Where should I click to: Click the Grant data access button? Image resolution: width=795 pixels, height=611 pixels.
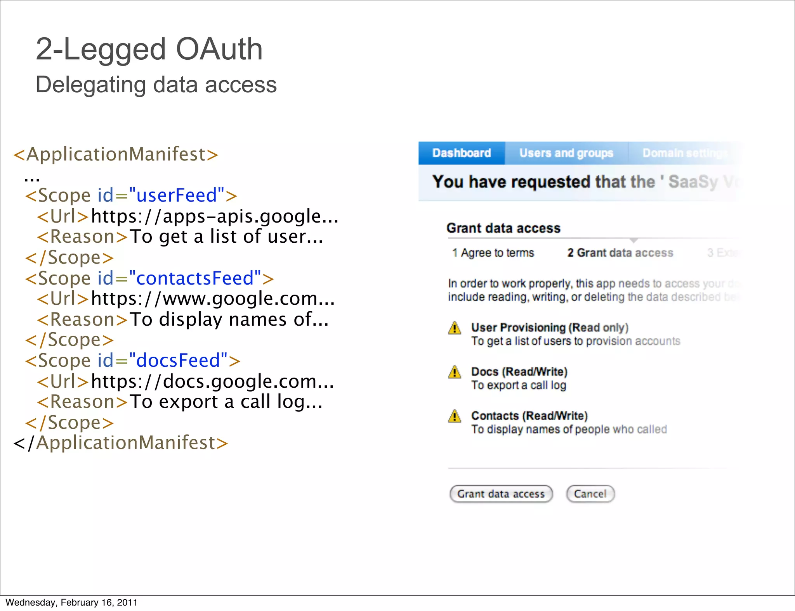[501, 494]
